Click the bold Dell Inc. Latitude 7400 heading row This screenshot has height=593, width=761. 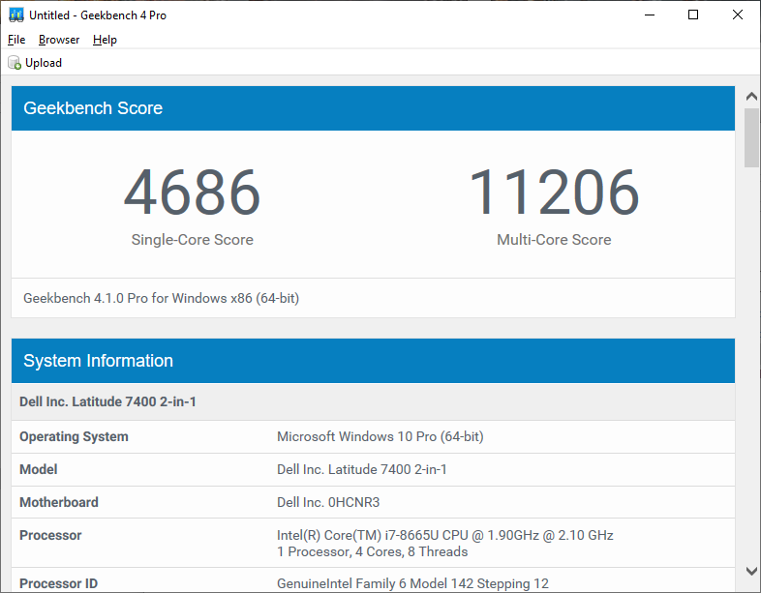coord(373,402)
